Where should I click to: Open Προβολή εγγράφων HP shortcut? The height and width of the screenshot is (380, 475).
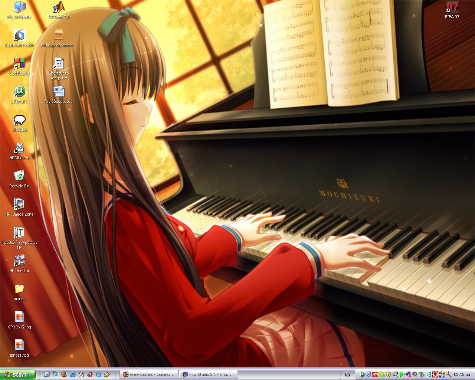19,237
